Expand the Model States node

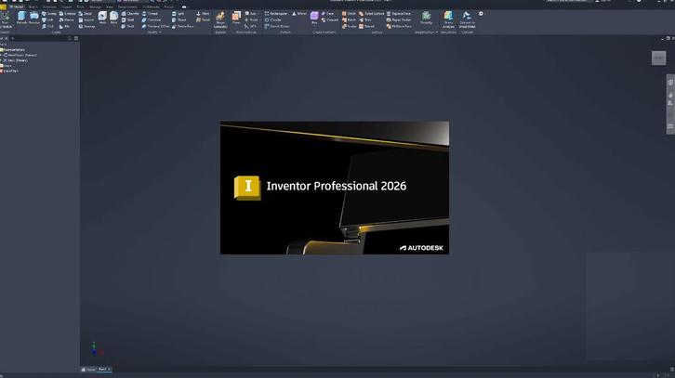pos(2,55)
